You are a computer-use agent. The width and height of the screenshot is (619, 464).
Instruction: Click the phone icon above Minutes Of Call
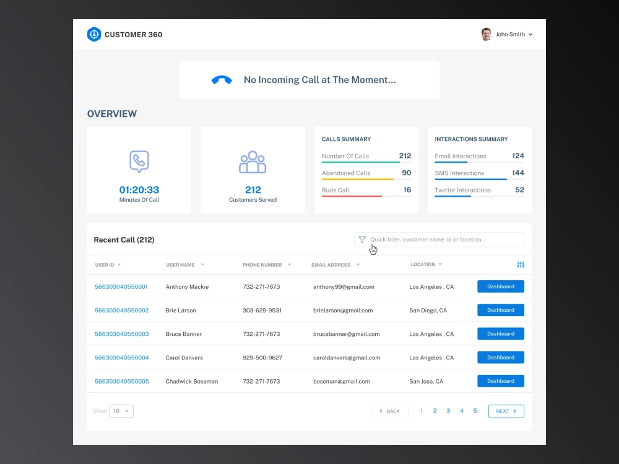pos(139,161)
